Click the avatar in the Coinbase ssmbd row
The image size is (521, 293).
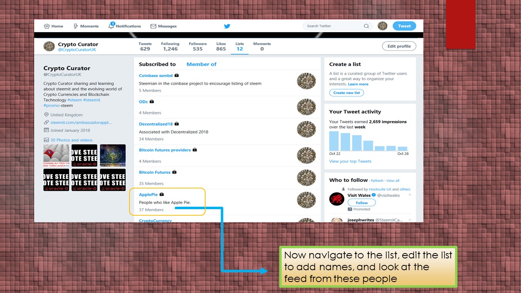[306, 81]
